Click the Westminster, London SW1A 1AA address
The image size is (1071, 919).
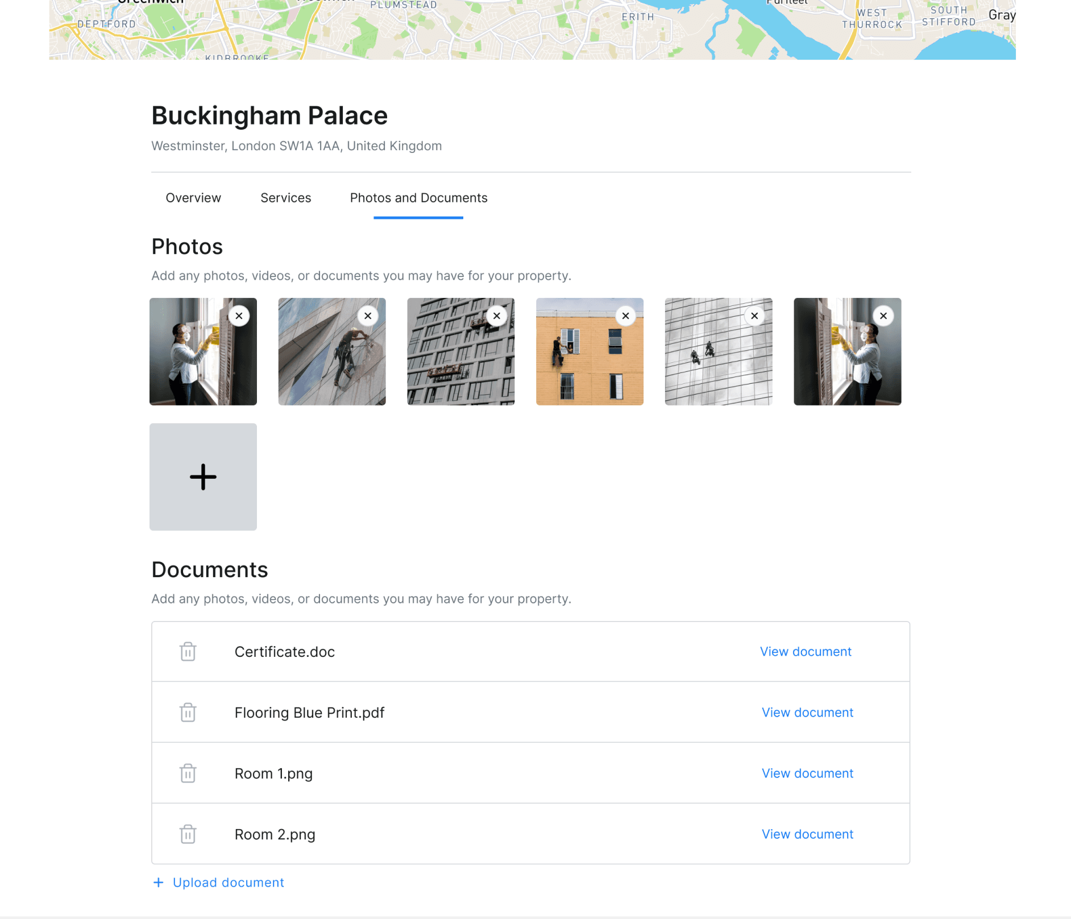pos(297,146)
